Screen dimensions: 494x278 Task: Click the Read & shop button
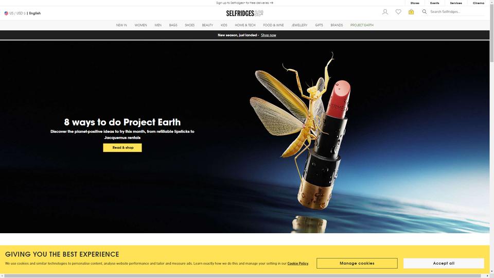click(122, 148)
